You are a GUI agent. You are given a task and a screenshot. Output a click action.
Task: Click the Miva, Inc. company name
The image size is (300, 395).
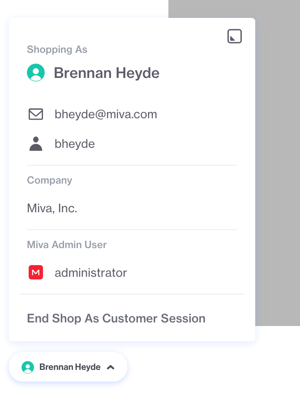tap(52, 208)
